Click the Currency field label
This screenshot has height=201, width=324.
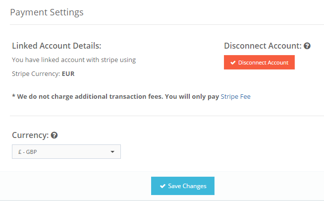coord(30,135)
